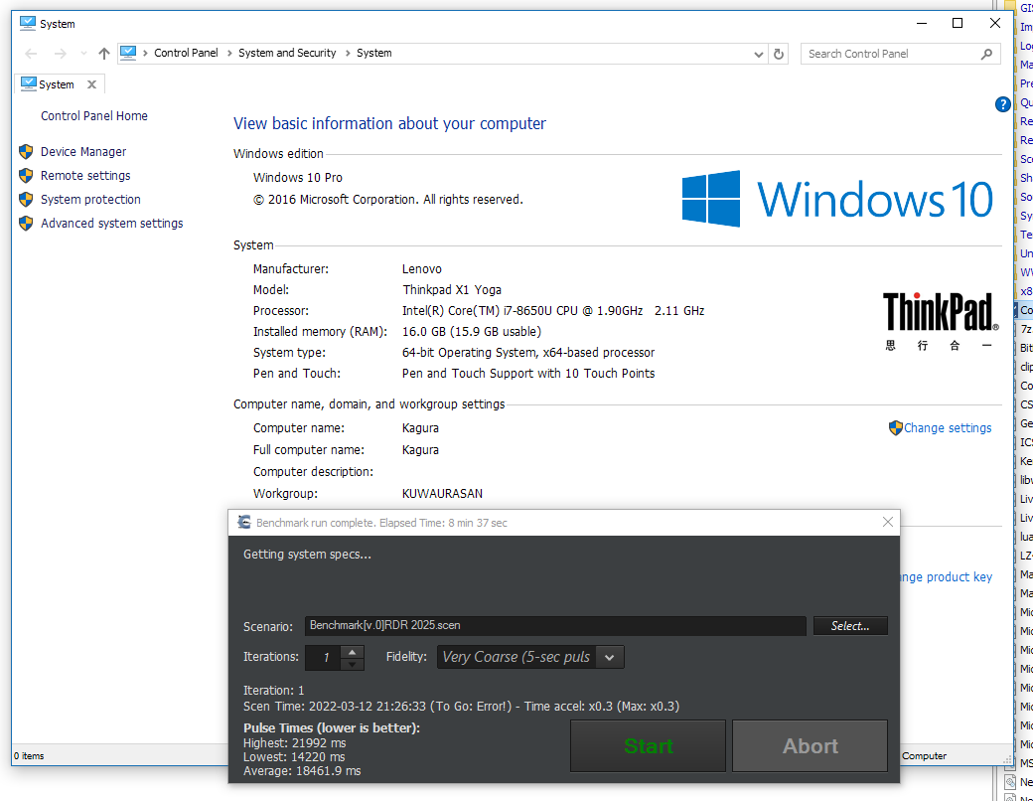Click 'Highest: 21992 ms' text
This screenshot has width=1033, height=801.
coord(294,743)
